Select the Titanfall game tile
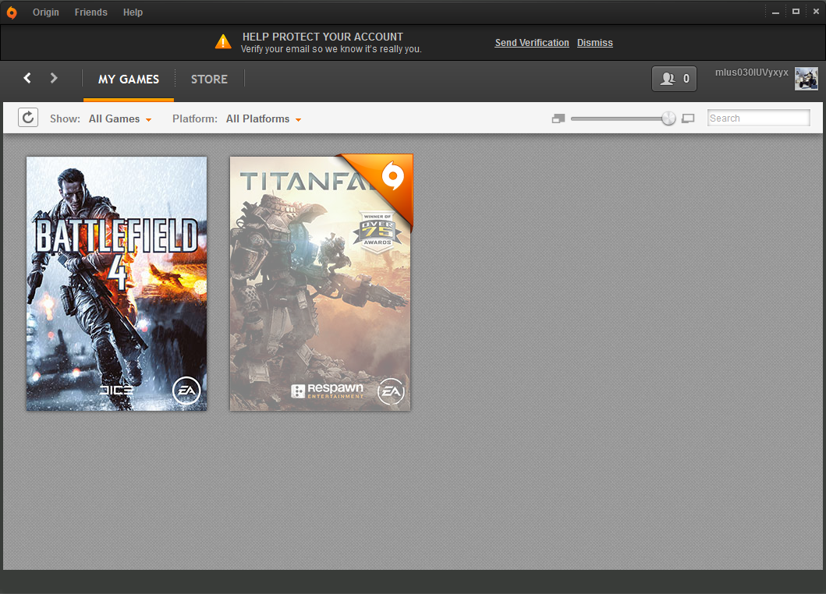 [x=321, y=283]
